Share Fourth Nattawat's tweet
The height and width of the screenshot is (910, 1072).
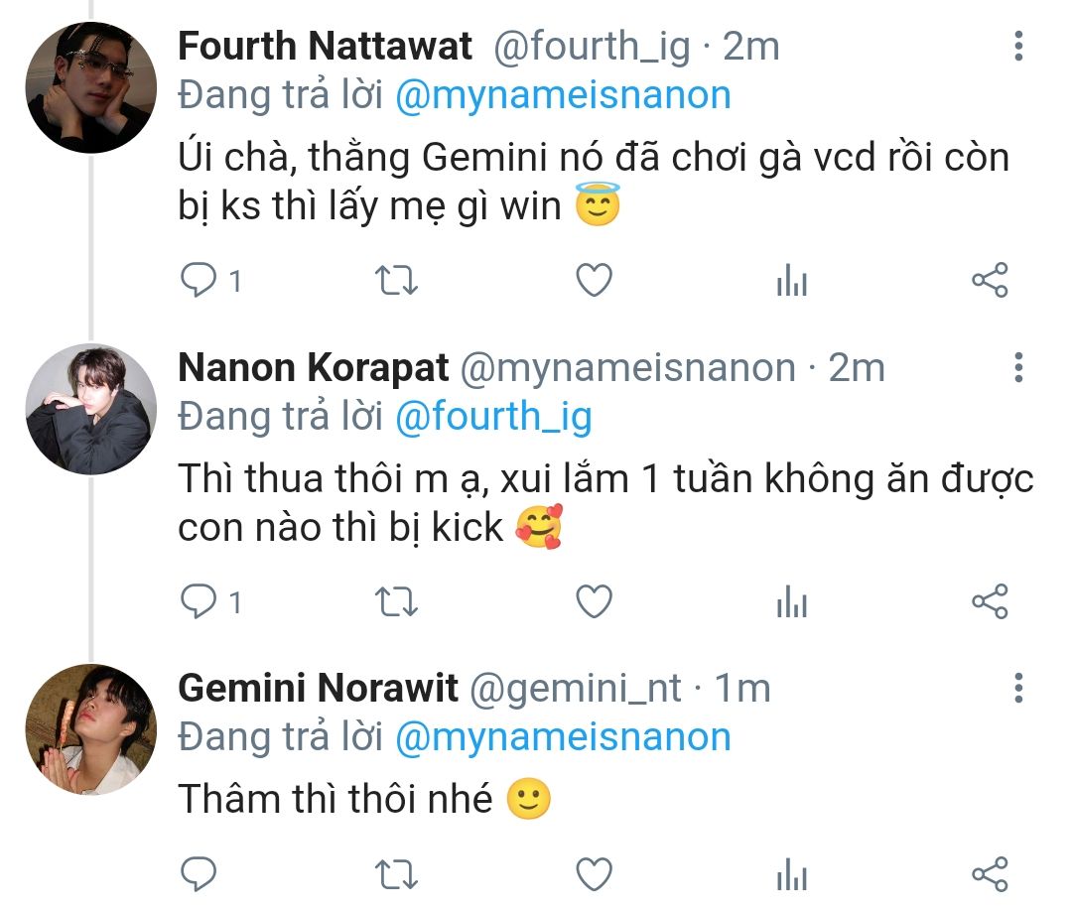990,280
